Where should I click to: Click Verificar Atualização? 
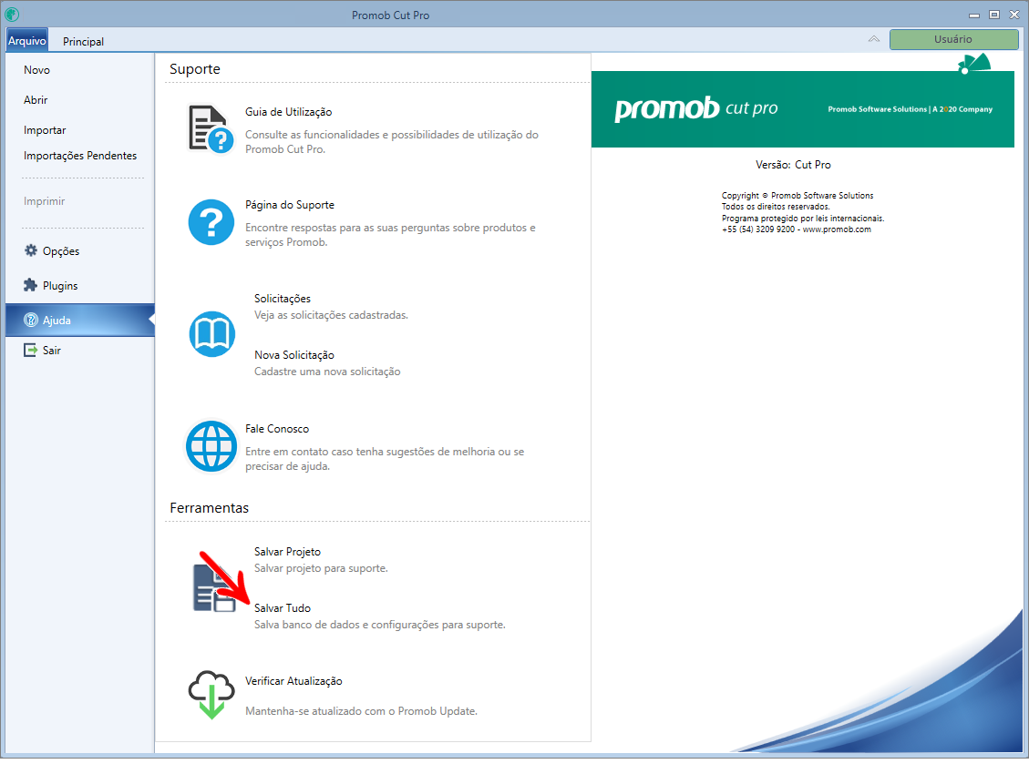tap(293, 681)
